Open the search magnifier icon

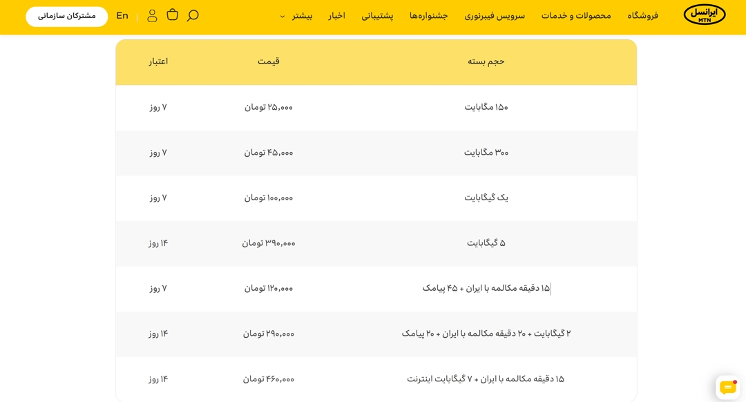[x=193, y=16]
